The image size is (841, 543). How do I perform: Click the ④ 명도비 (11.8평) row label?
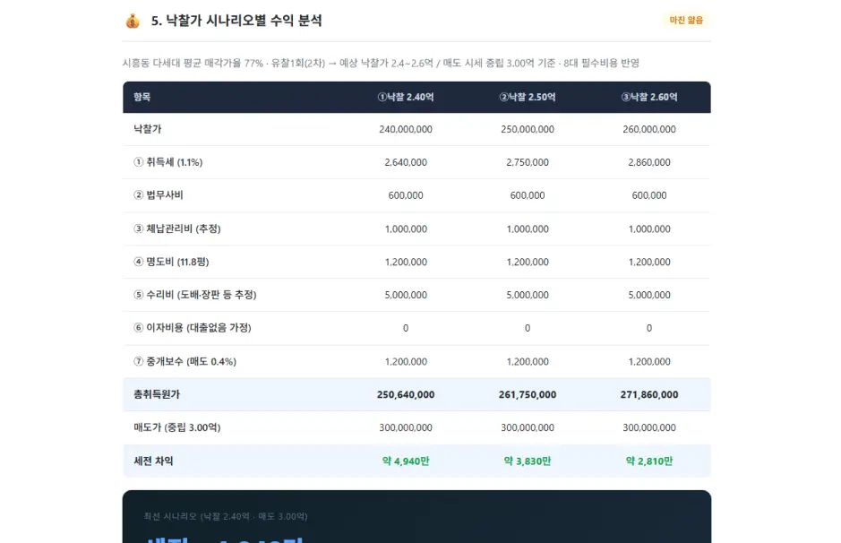(x=171, y=262)
